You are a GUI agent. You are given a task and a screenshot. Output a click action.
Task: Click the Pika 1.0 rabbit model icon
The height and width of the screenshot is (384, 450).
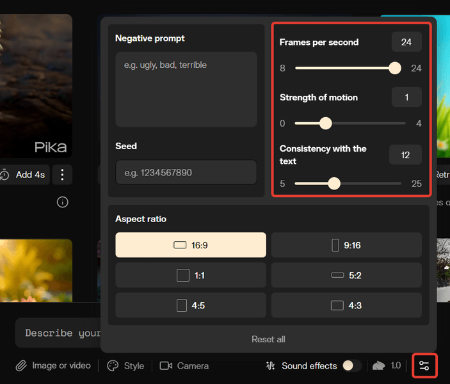[378, 365]
